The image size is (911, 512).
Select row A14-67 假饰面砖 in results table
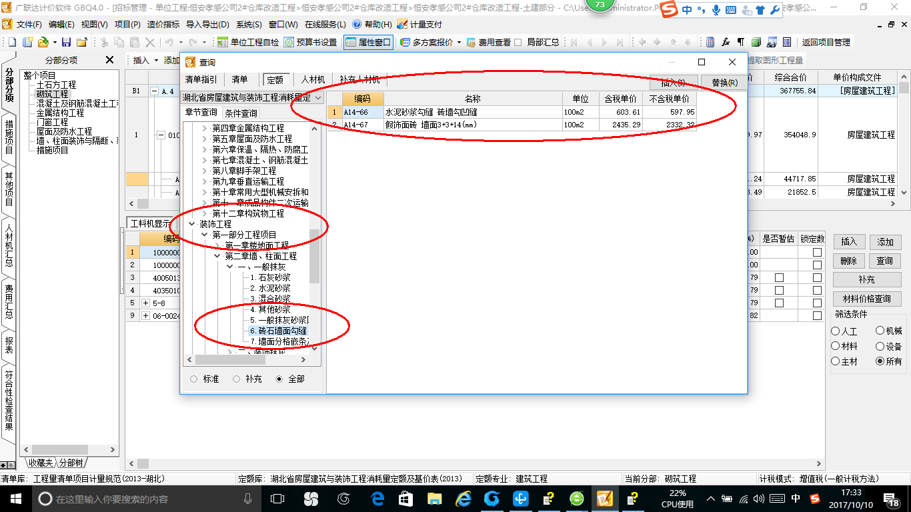click(x=512, y=125)
